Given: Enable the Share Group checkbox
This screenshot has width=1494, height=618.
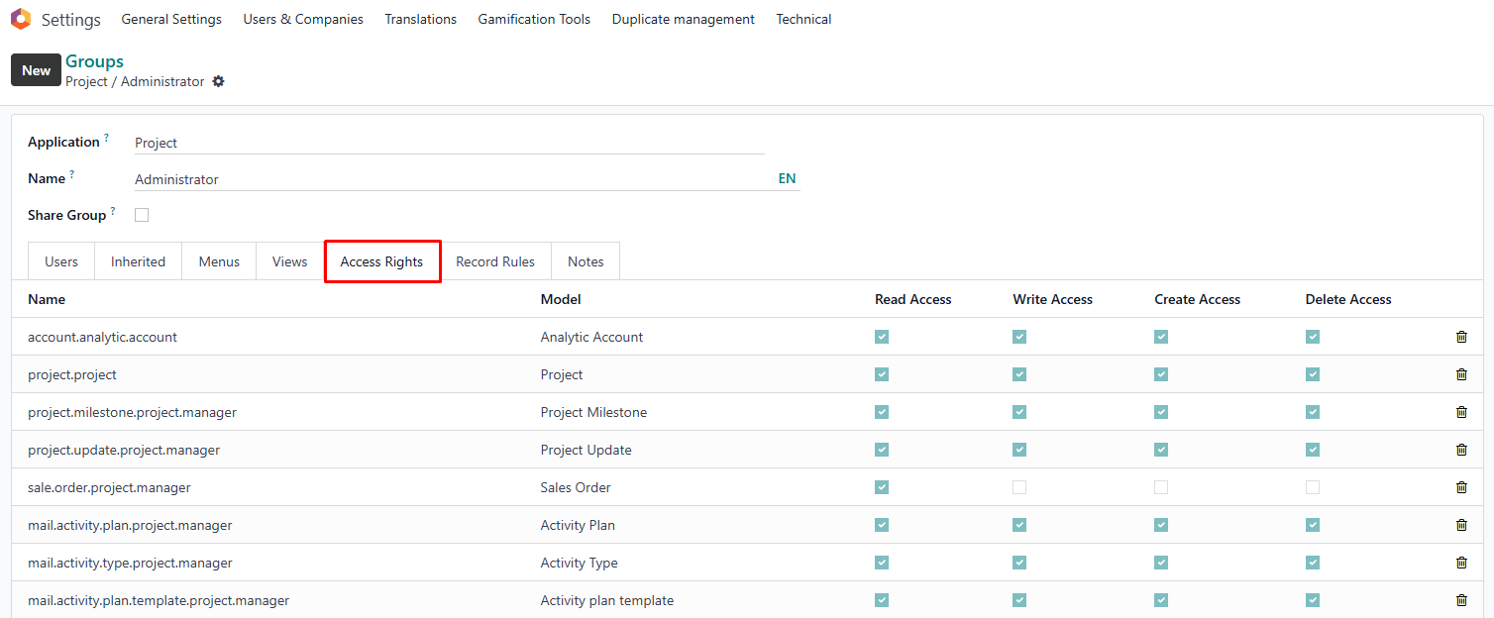Looking at the screenshot, I should 142,215.
